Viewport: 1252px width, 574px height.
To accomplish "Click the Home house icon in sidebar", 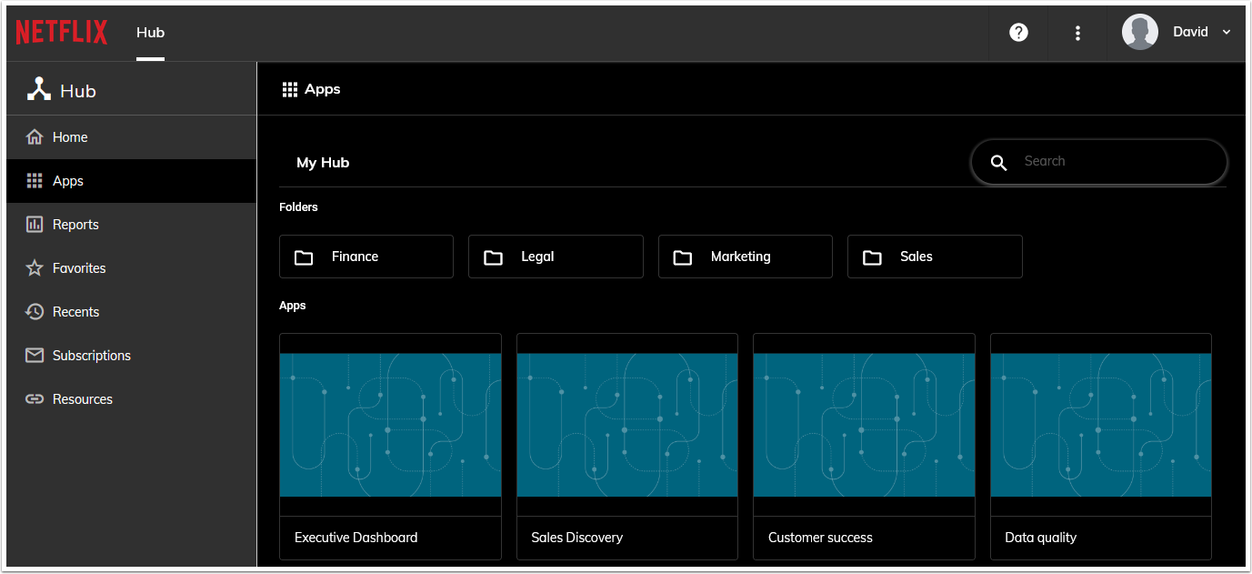I will (35, 136).
